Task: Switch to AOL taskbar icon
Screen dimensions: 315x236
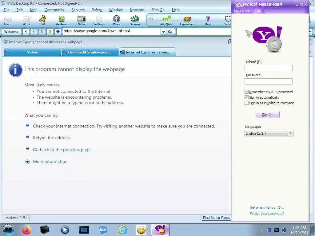Action: coord(103,230)
